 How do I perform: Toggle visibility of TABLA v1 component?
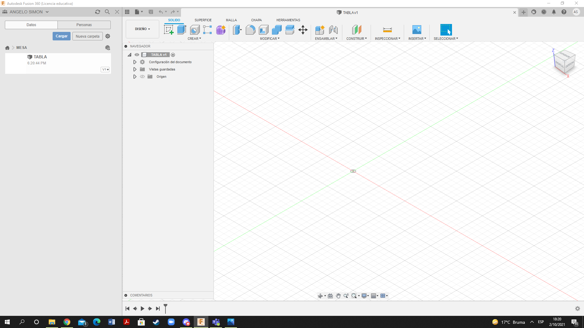point(137,55)
